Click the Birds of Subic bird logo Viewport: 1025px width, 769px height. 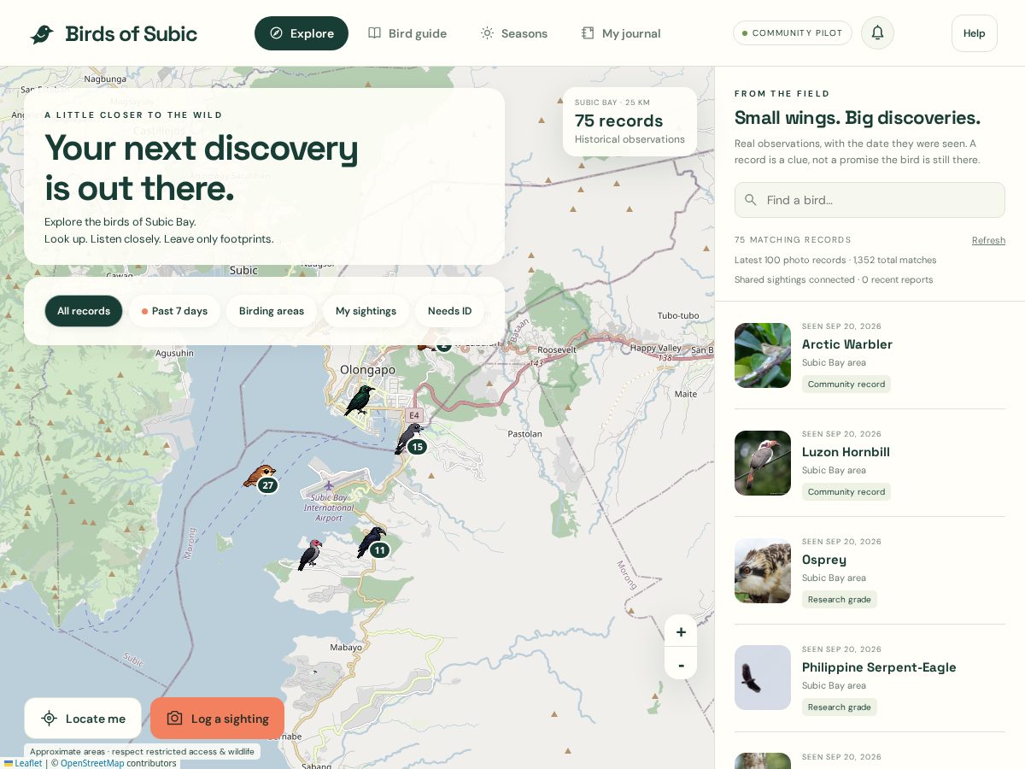42,34
